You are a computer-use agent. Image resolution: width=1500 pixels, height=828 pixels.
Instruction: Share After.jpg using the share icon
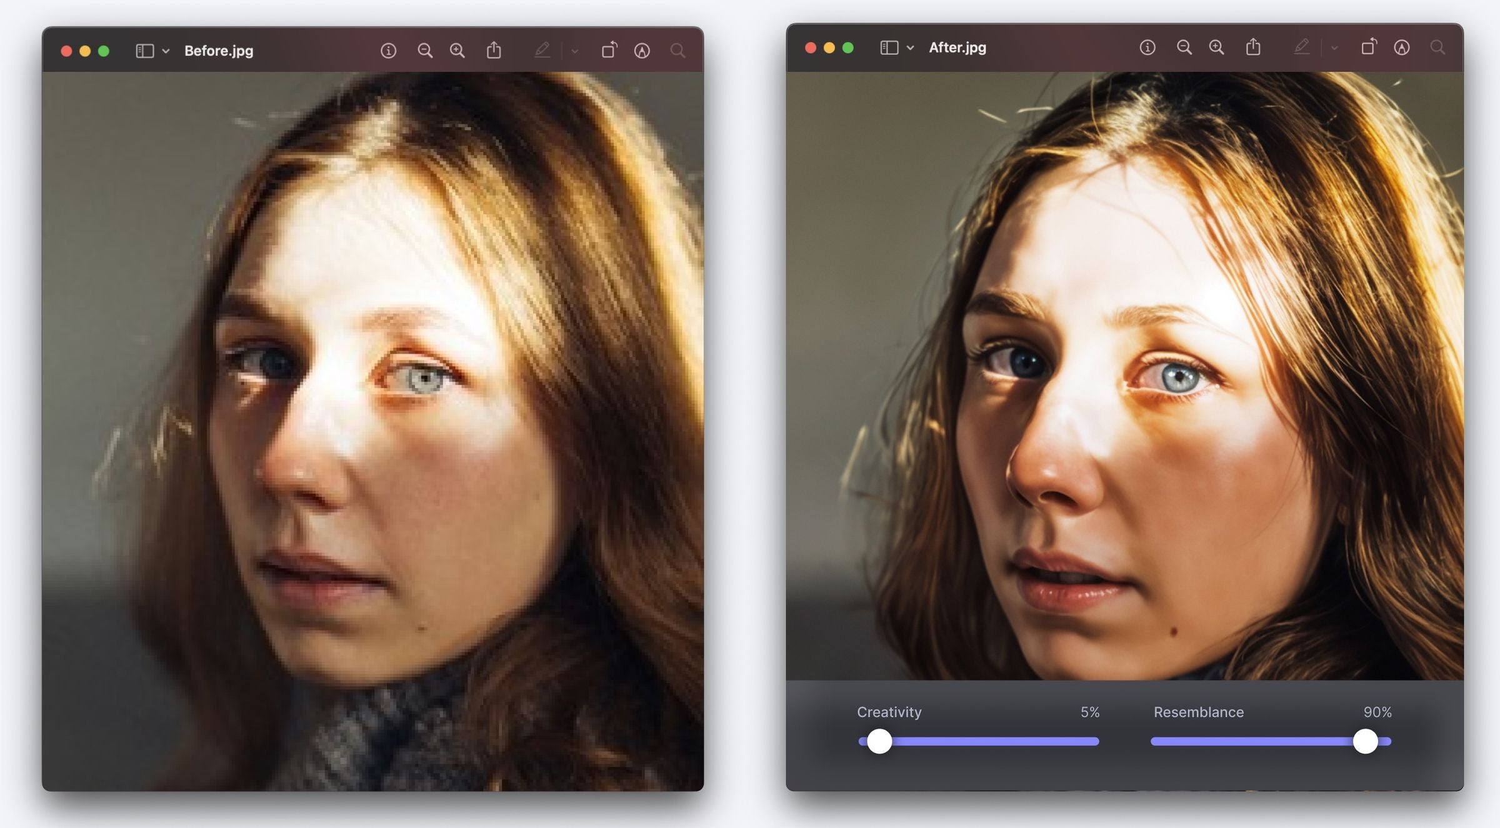click(x=1253, y=47)
